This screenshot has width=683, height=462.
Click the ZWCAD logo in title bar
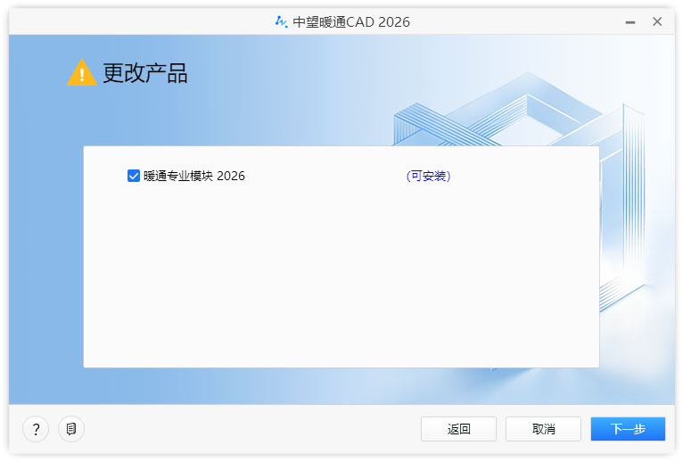[282, 21]
